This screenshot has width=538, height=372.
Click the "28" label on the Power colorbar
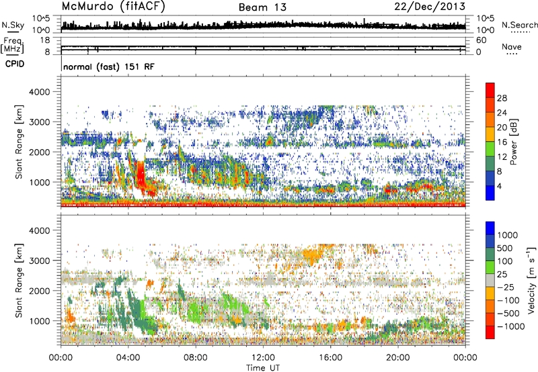point(502,98)
